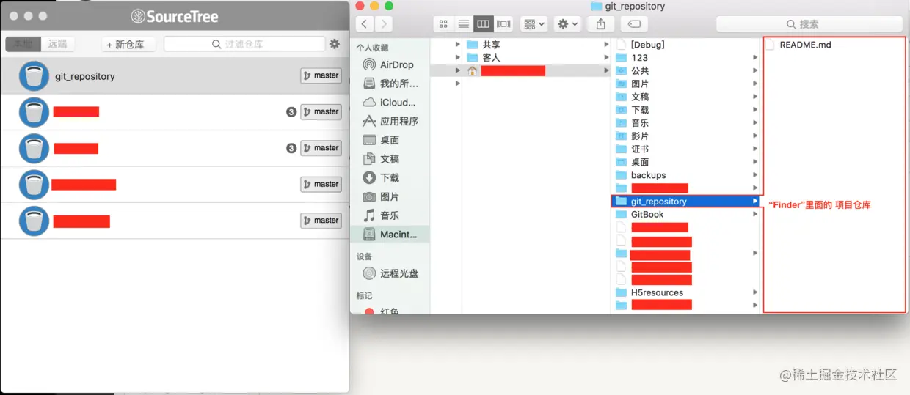
Task: Click the git_repository bucket icon in SourceTree
Action: click(33, 75)
